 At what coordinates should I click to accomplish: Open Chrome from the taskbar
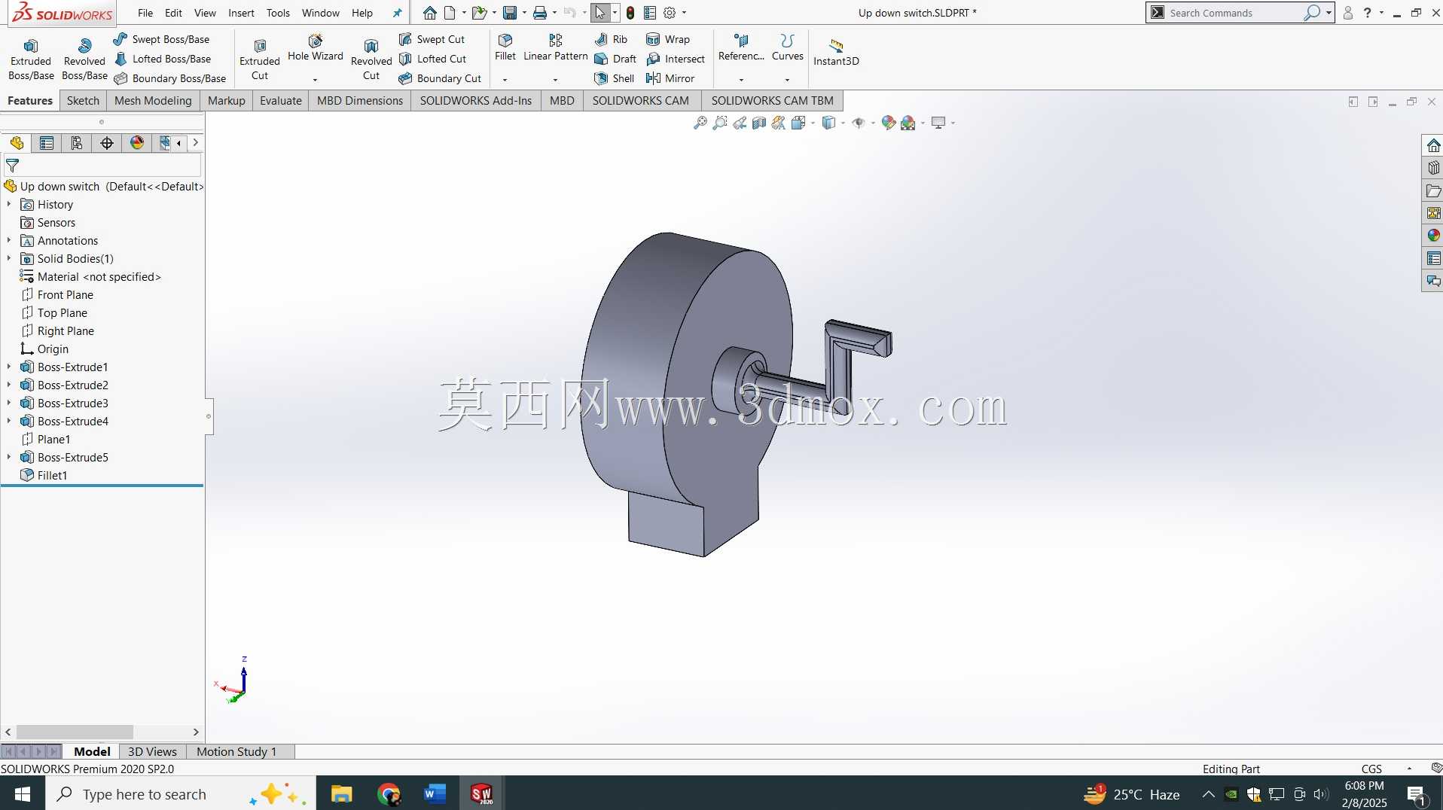[389, 793]
